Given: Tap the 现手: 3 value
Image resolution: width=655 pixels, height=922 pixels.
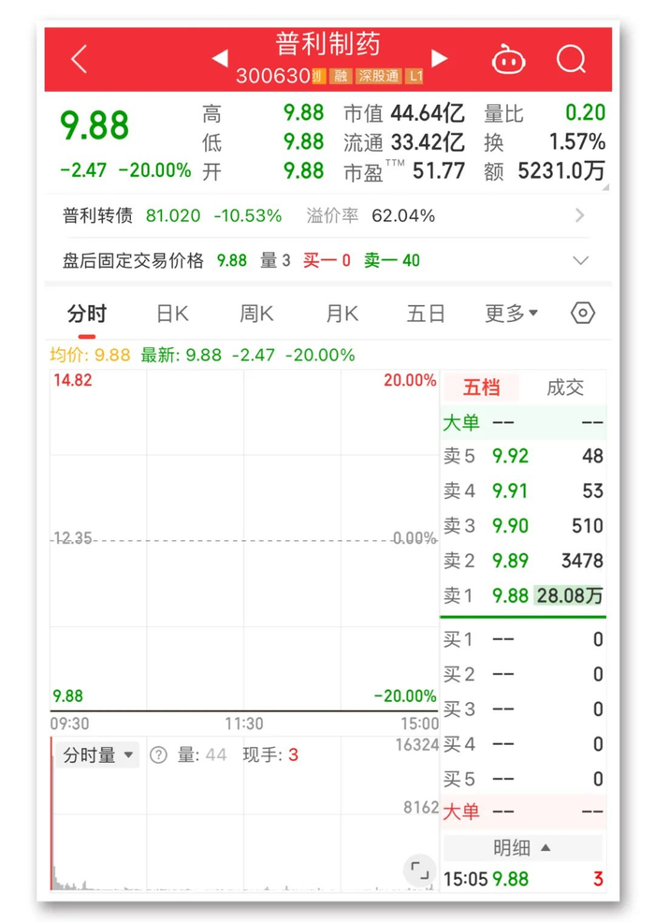Looking at the screenshot, I should 270,754.
